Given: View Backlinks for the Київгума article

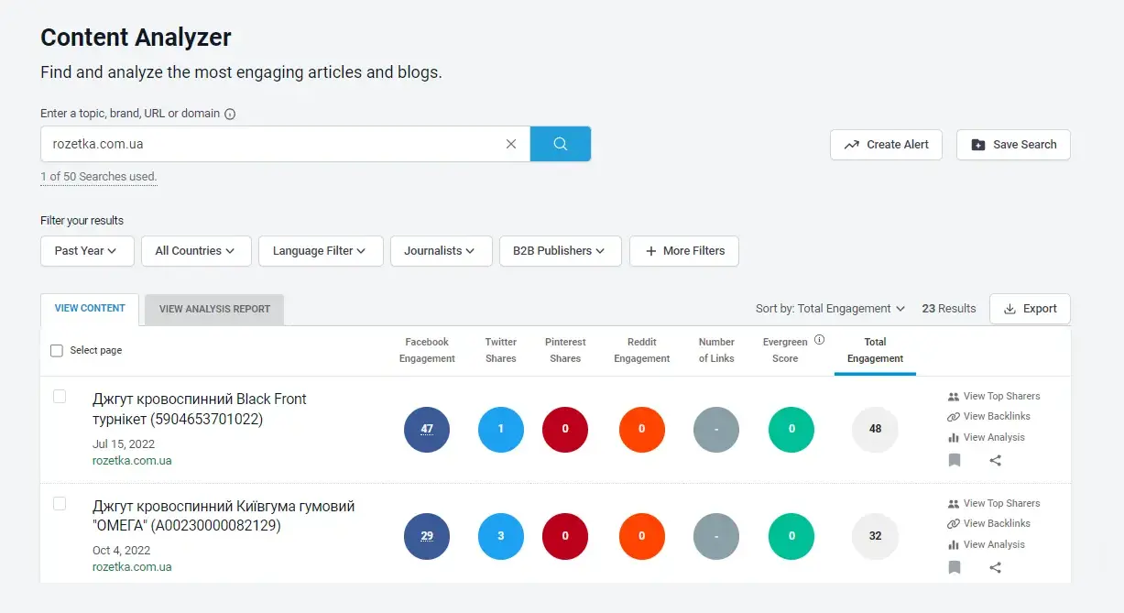Looking at the screenshot, I should (x=988, y=524).
